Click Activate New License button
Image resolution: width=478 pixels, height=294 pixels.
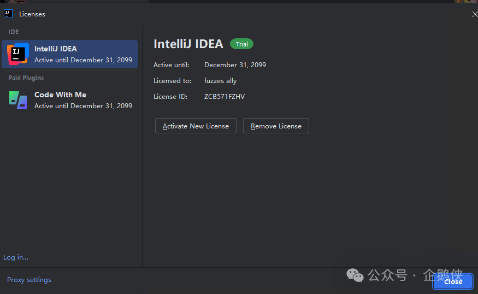click(196, 126)
